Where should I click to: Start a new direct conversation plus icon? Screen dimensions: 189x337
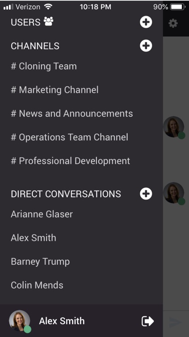146,194
